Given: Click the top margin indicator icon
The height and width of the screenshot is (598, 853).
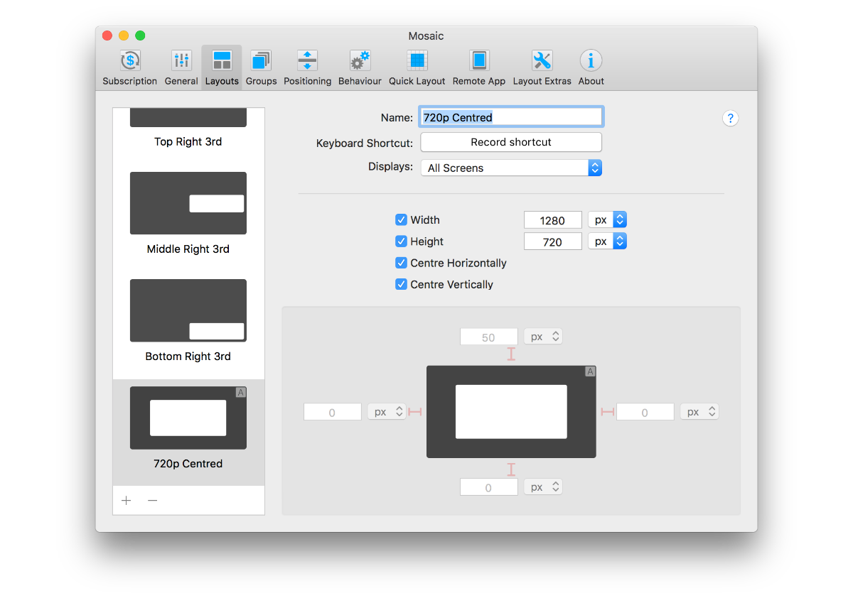Looking at the screenshot, I should pyautogui.click(x=511, y=354).
